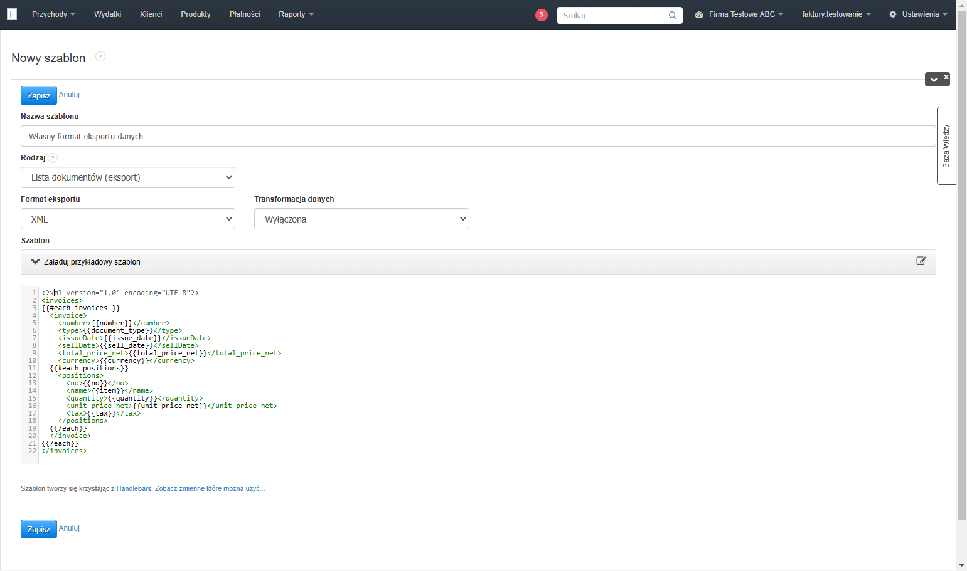Open the Raporty dropdown menu
The height and width of the screenshot is (571, 967).
[296, 14]
